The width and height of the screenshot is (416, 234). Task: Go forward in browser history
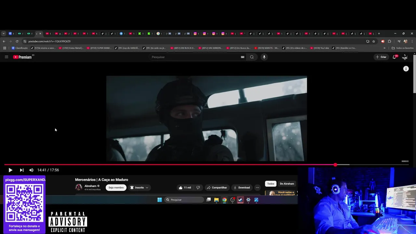(x=10, y=41)
